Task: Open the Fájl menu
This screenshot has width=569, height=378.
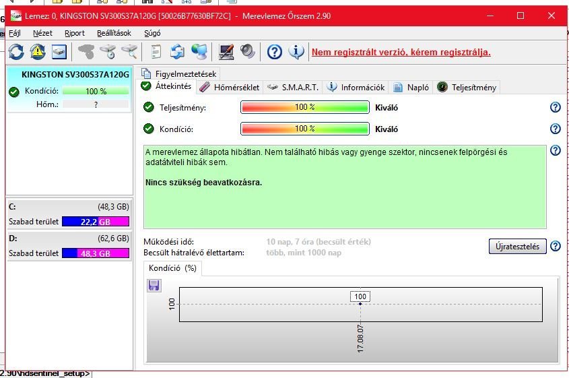Action: [x=15, y=33]
